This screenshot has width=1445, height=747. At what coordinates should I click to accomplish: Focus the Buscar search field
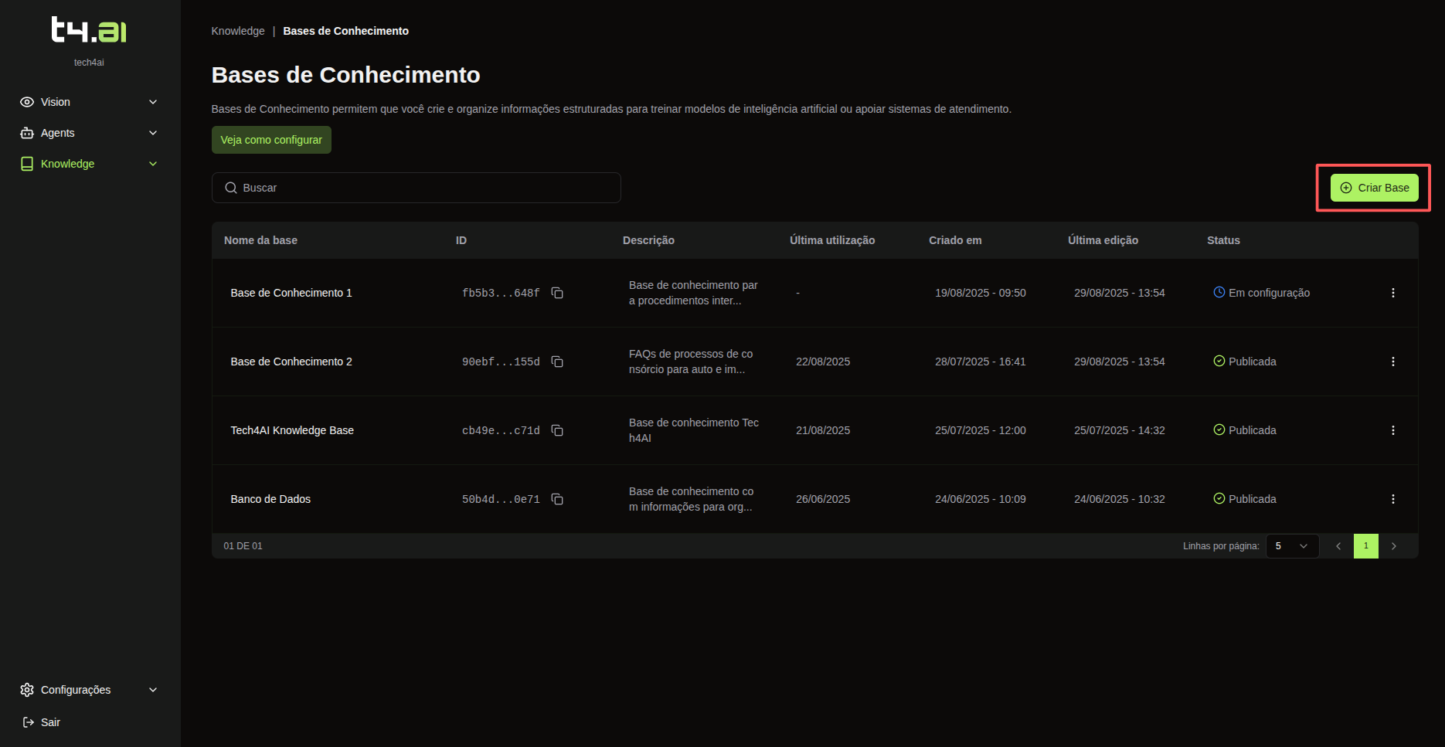tap(417, 188)
